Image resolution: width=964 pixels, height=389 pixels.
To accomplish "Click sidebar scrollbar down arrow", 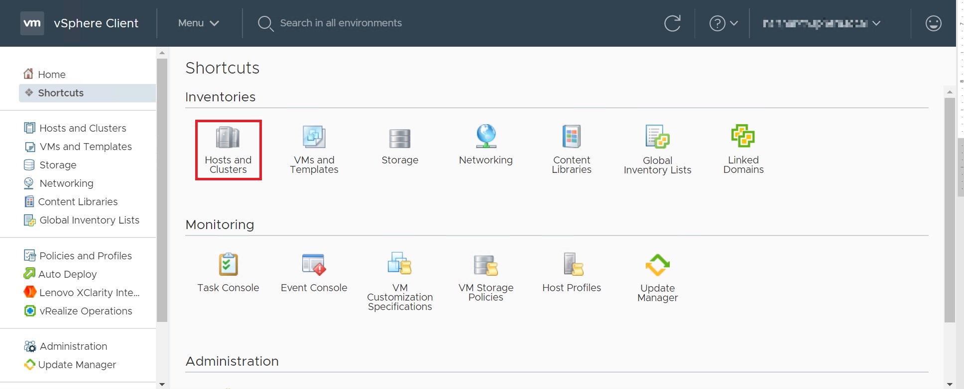I will 162,385.
